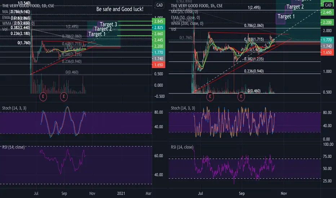Click the Be safe and Good luck! note
Viewport: 336px width, 198px height.
120,9
